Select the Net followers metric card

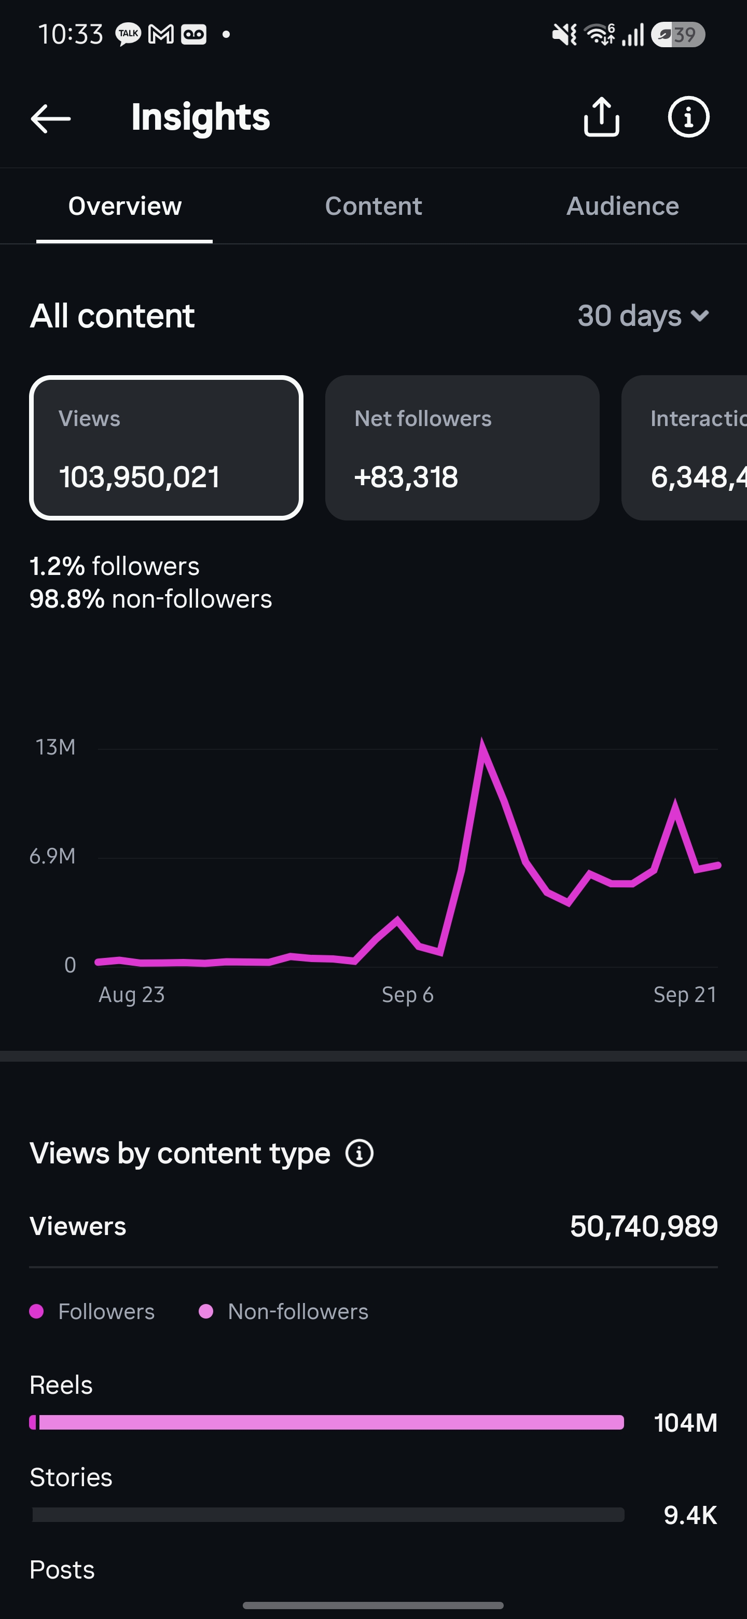pos(462,447)
